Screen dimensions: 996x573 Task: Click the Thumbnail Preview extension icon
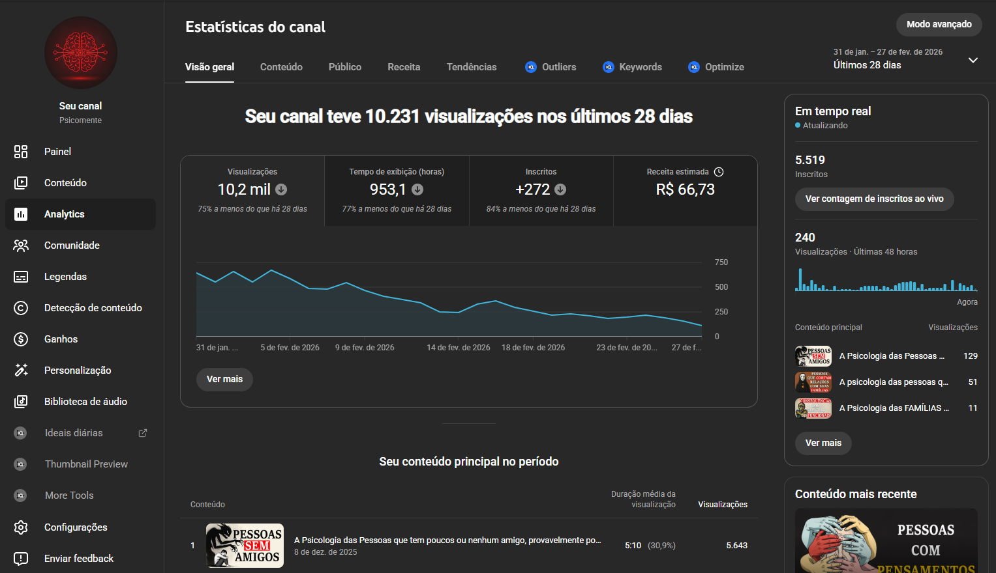tap(21, 464)
